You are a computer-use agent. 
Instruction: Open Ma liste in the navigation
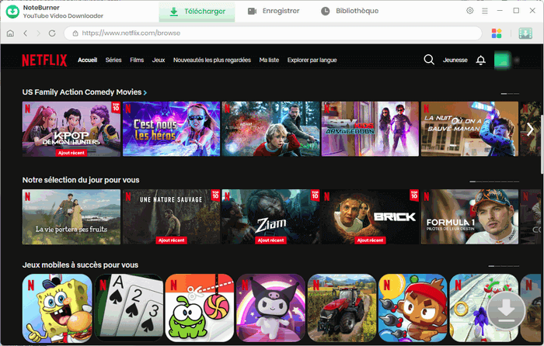tap(269, 60)
